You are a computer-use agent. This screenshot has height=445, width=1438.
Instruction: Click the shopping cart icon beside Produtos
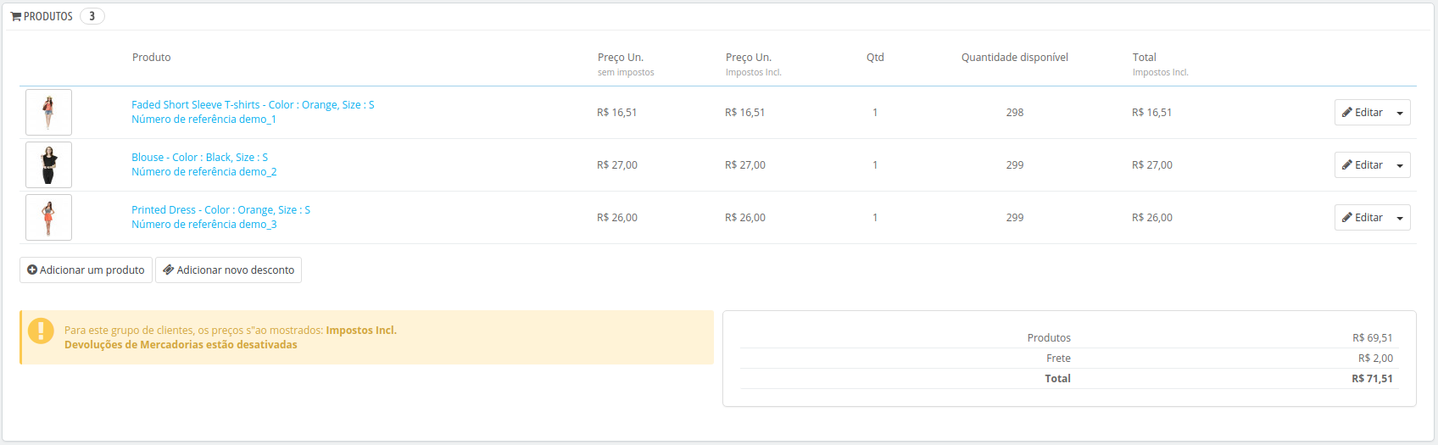(x=16, y=16)
